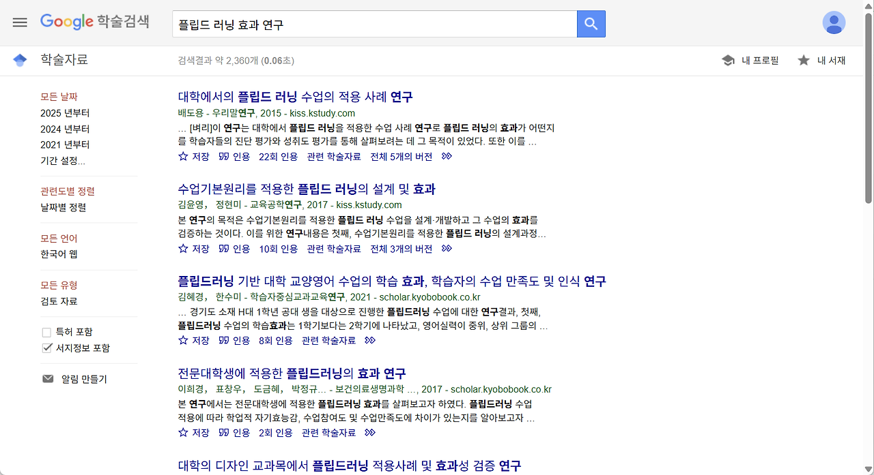Open 관련 학술자료 for 김윤영 result

click(x=334, y=249)
